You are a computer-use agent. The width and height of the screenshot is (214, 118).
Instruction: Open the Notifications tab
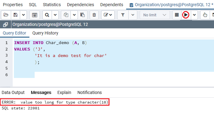click(90, 92)
